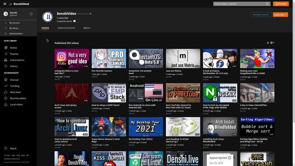295x166 pixels.
Task: Click the My account icon
Action: [6, 23]
